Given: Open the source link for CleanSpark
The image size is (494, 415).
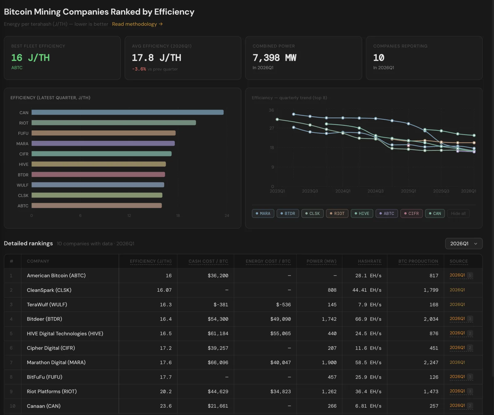Looking at the screenshot, I should [x=457, y=290].
